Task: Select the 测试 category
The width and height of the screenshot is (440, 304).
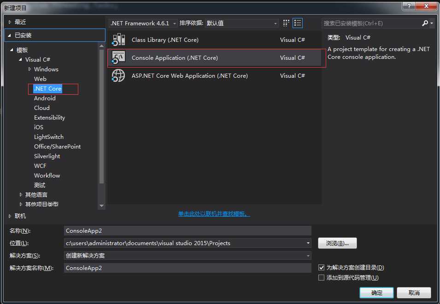Action: pyautogui.click(x=40, y=185)
